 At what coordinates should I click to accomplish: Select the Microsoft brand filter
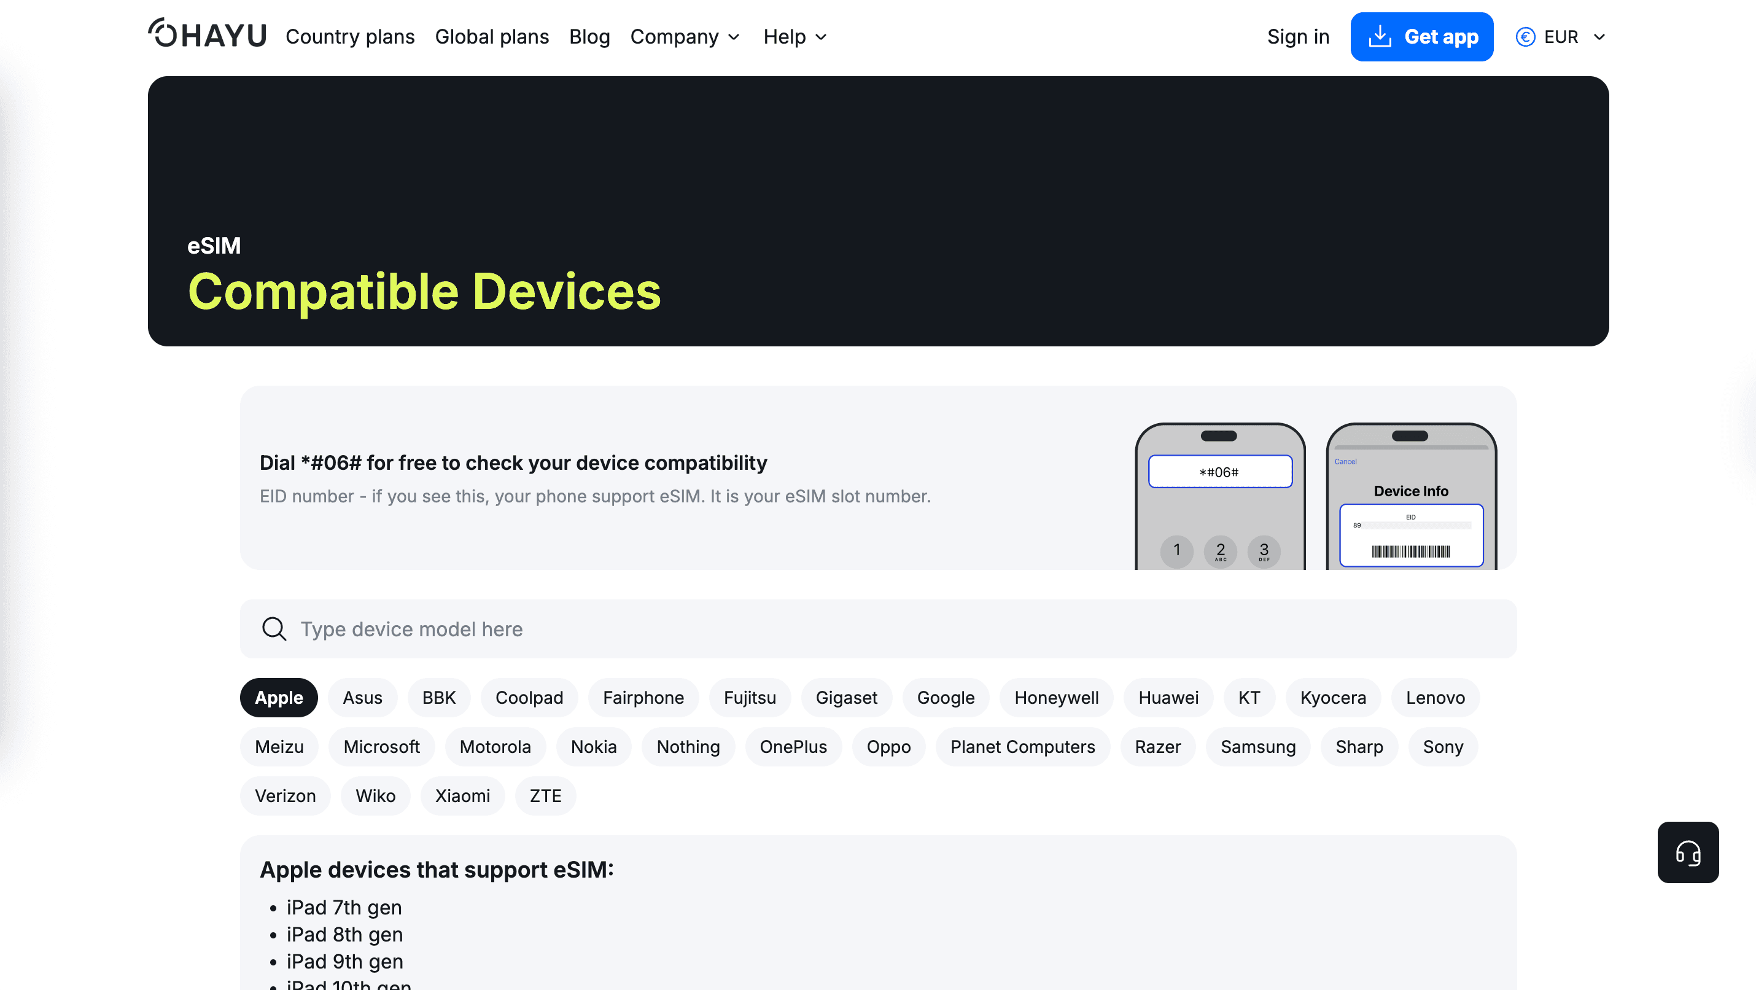pos(381,747)
